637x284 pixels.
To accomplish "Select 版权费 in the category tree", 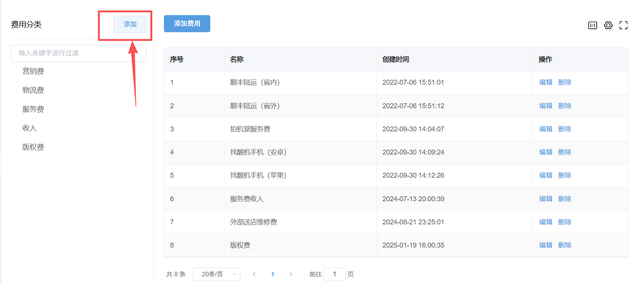I will (x=33, y=147).
